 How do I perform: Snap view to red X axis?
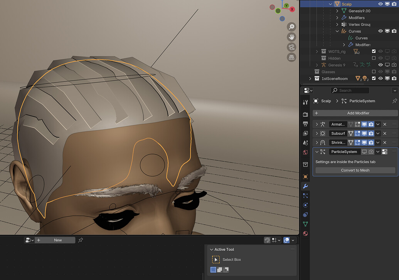[x=292, y=9]
